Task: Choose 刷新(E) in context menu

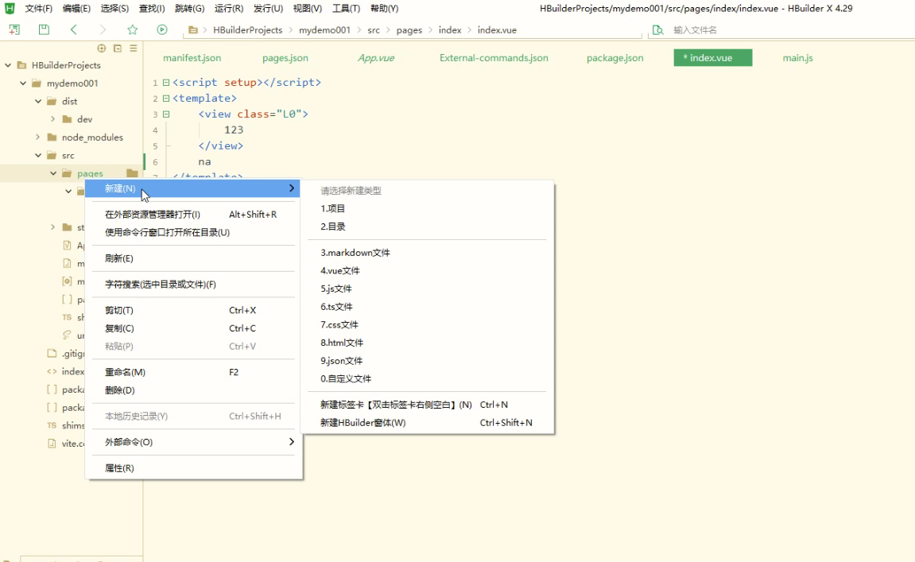Action: [x=194, y=258]
